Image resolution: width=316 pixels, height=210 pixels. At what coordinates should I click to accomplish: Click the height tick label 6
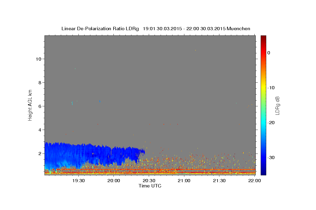[x=39, y=106]
